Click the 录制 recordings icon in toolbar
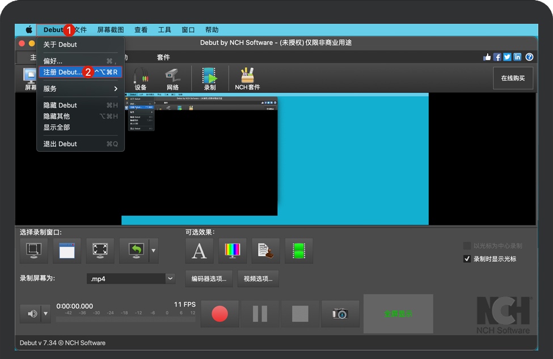Screen dimensions: 553x359 point(210,78)
